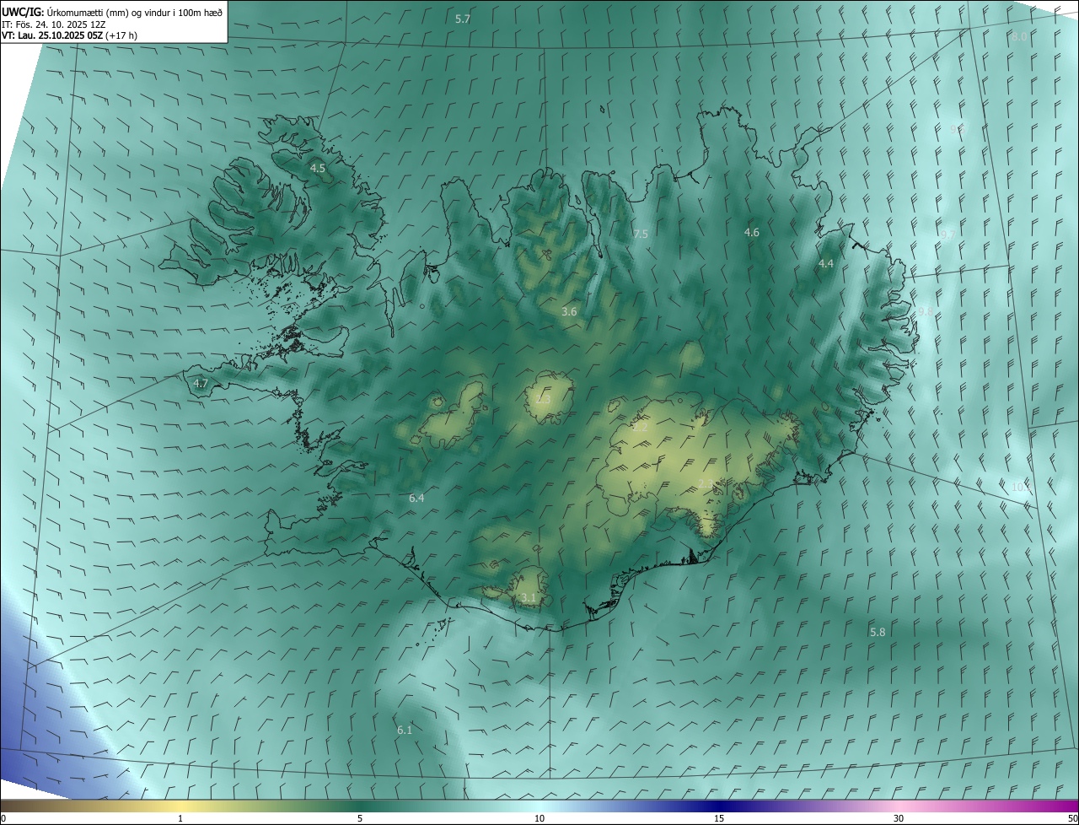The height and width of the screenshot is (825, 1079).
Task: Click the colorbar tick label 0
Action: point(3,819)
